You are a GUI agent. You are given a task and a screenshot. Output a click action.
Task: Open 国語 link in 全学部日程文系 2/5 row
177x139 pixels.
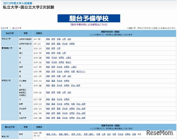(x=59, y=44)
